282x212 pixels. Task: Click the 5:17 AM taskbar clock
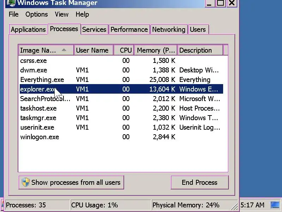point(252,205)
